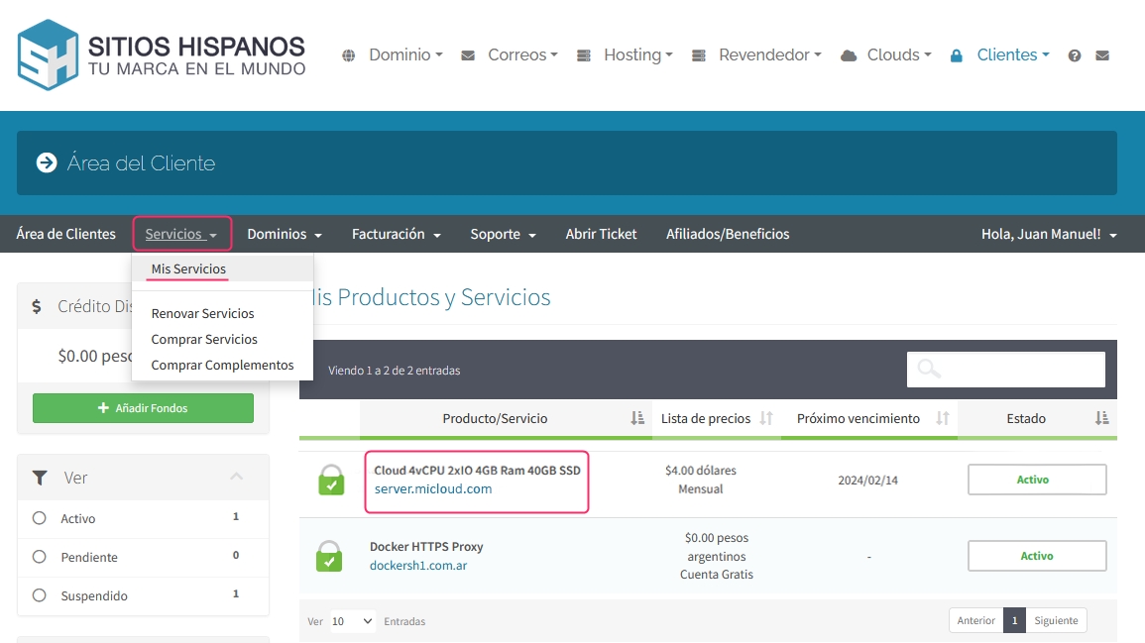Sort by Próximo vencimiento column icon
Viewport: 1145px width, 643px height.
(x=943, y=418)
